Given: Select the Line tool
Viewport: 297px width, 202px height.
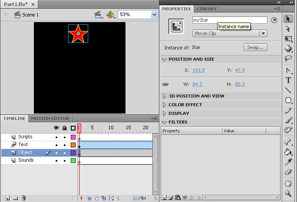Looking at the screenshot, I should (288, 90).
